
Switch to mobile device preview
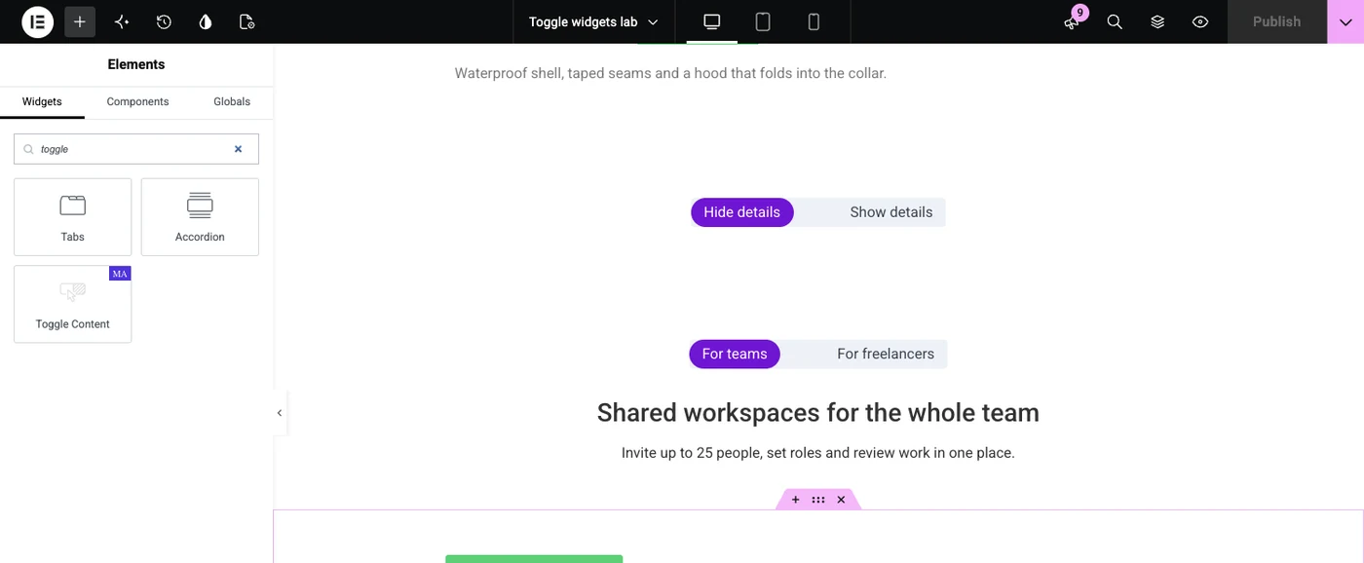click(x=814, y=21)
